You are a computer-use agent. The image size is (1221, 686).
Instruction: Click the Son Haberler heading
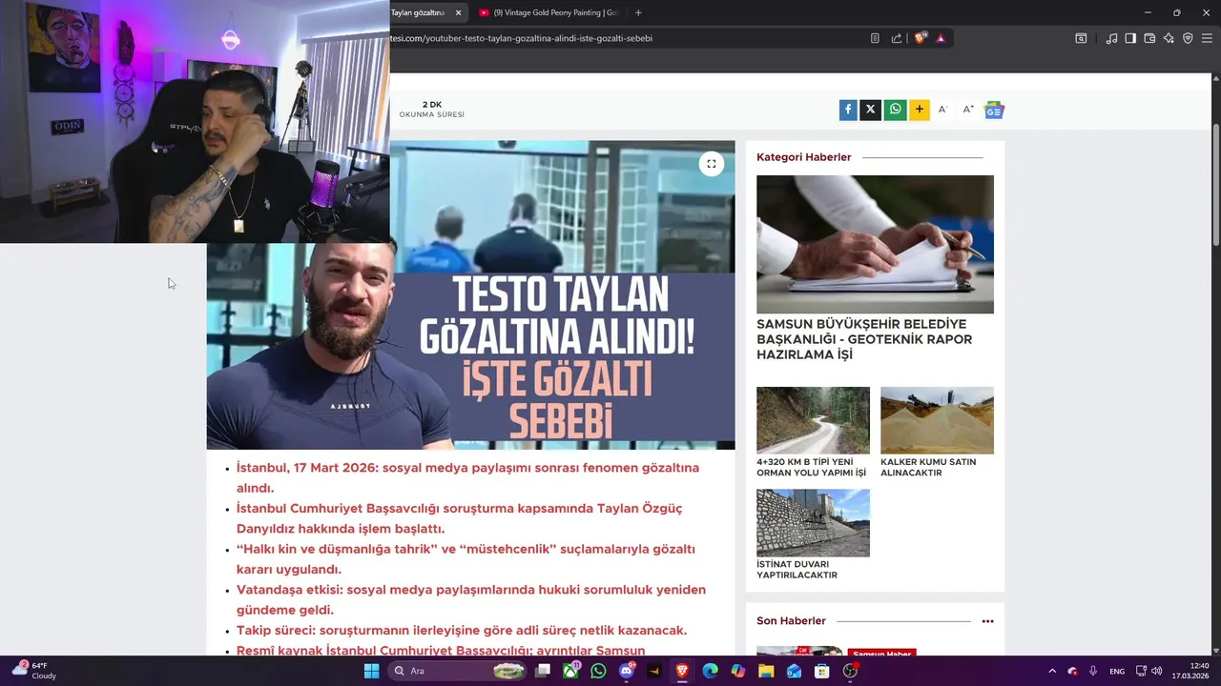pos(791,621)
